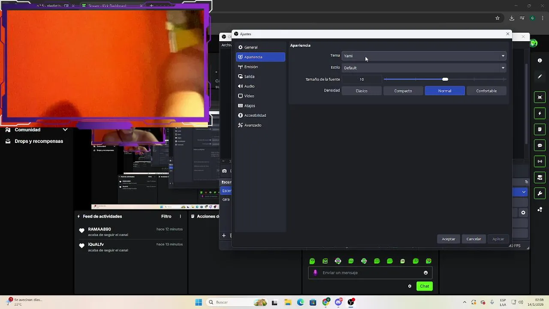Switch to the Audio settings section
Screen dimensions: 549x309
click(x=260, y=86)
